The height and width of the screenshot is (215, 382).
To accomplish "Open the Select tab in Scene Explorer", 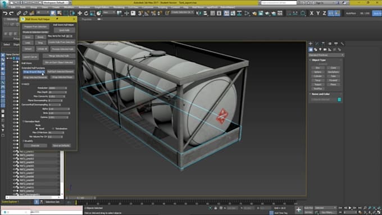I will pyautogui.click(x=7, y=44).
